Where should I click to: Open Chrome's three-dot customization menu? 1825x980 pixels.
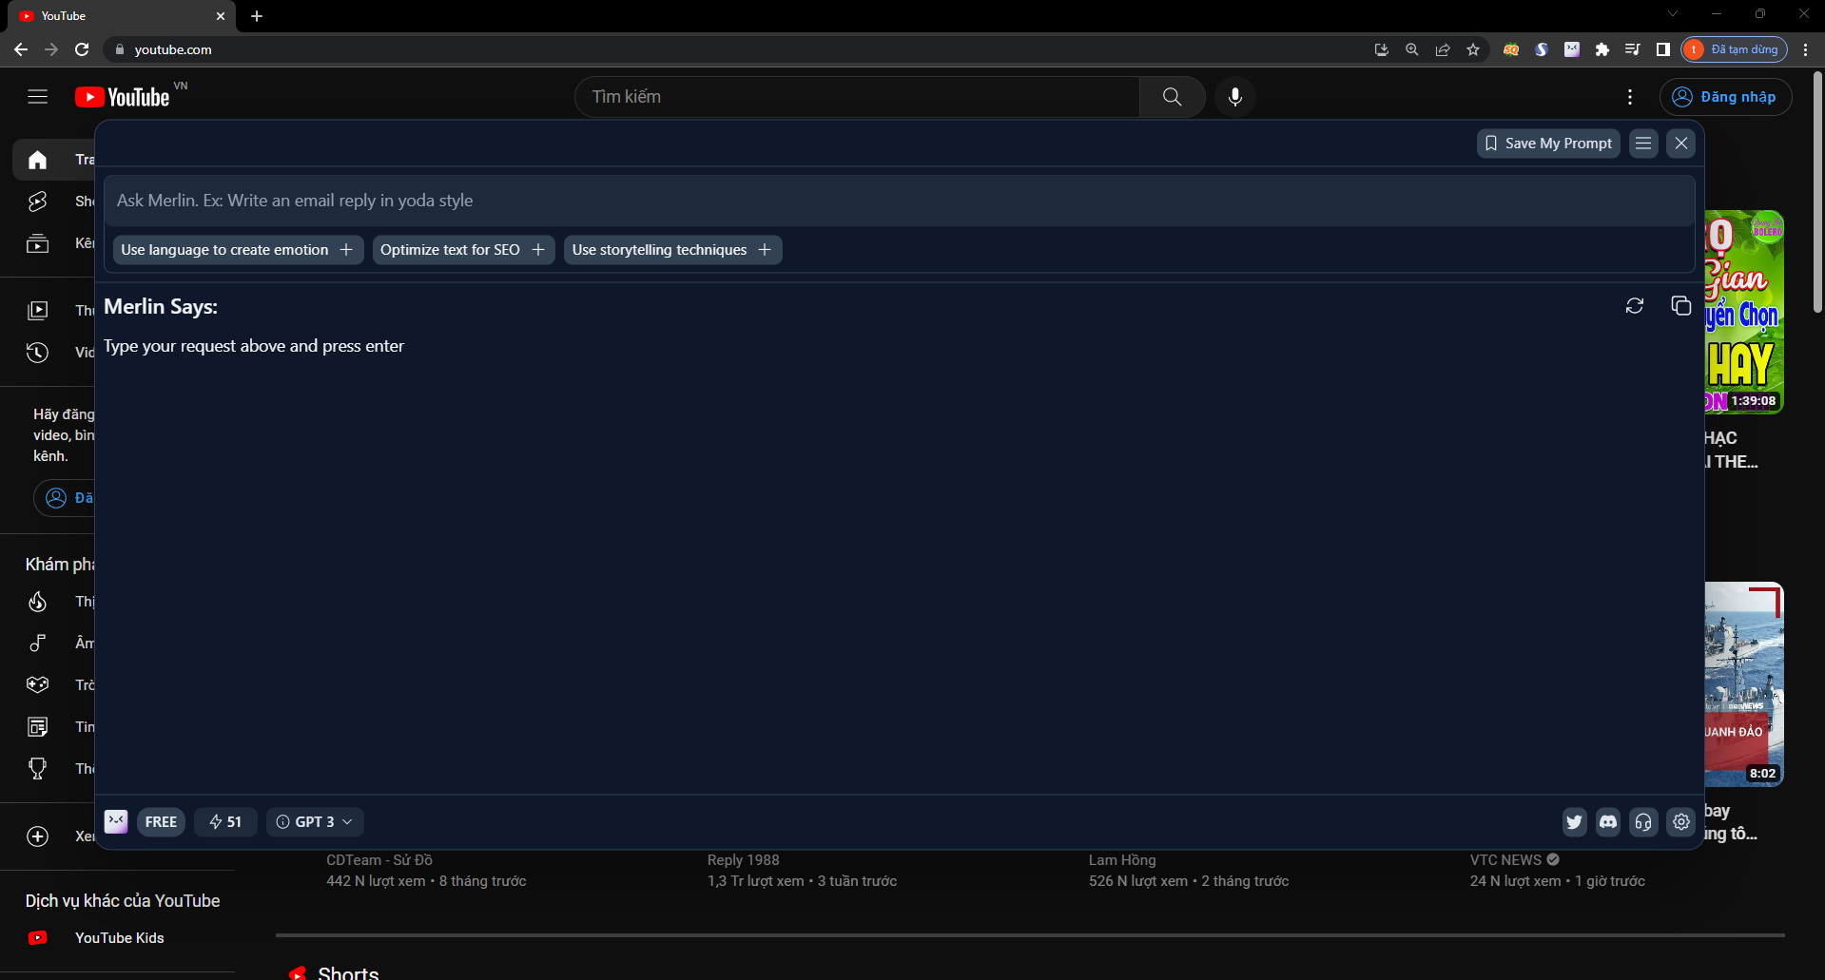(1806, 49)
